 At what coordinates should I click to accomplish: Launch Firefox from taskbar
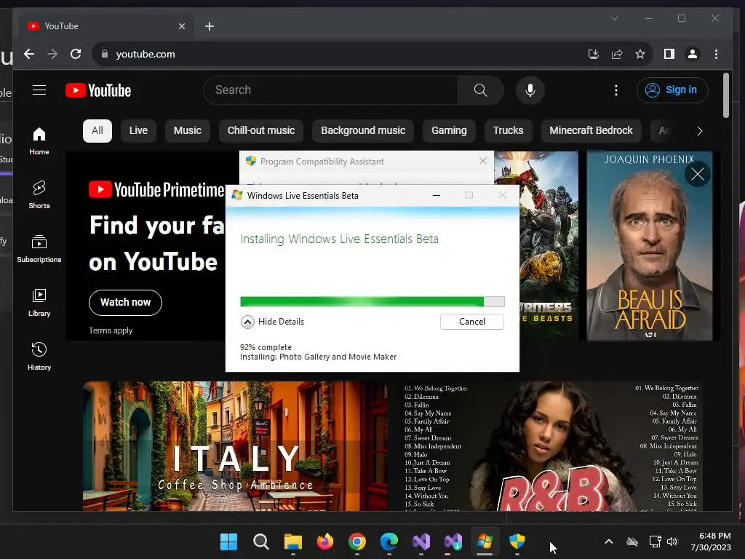point(325,542)
